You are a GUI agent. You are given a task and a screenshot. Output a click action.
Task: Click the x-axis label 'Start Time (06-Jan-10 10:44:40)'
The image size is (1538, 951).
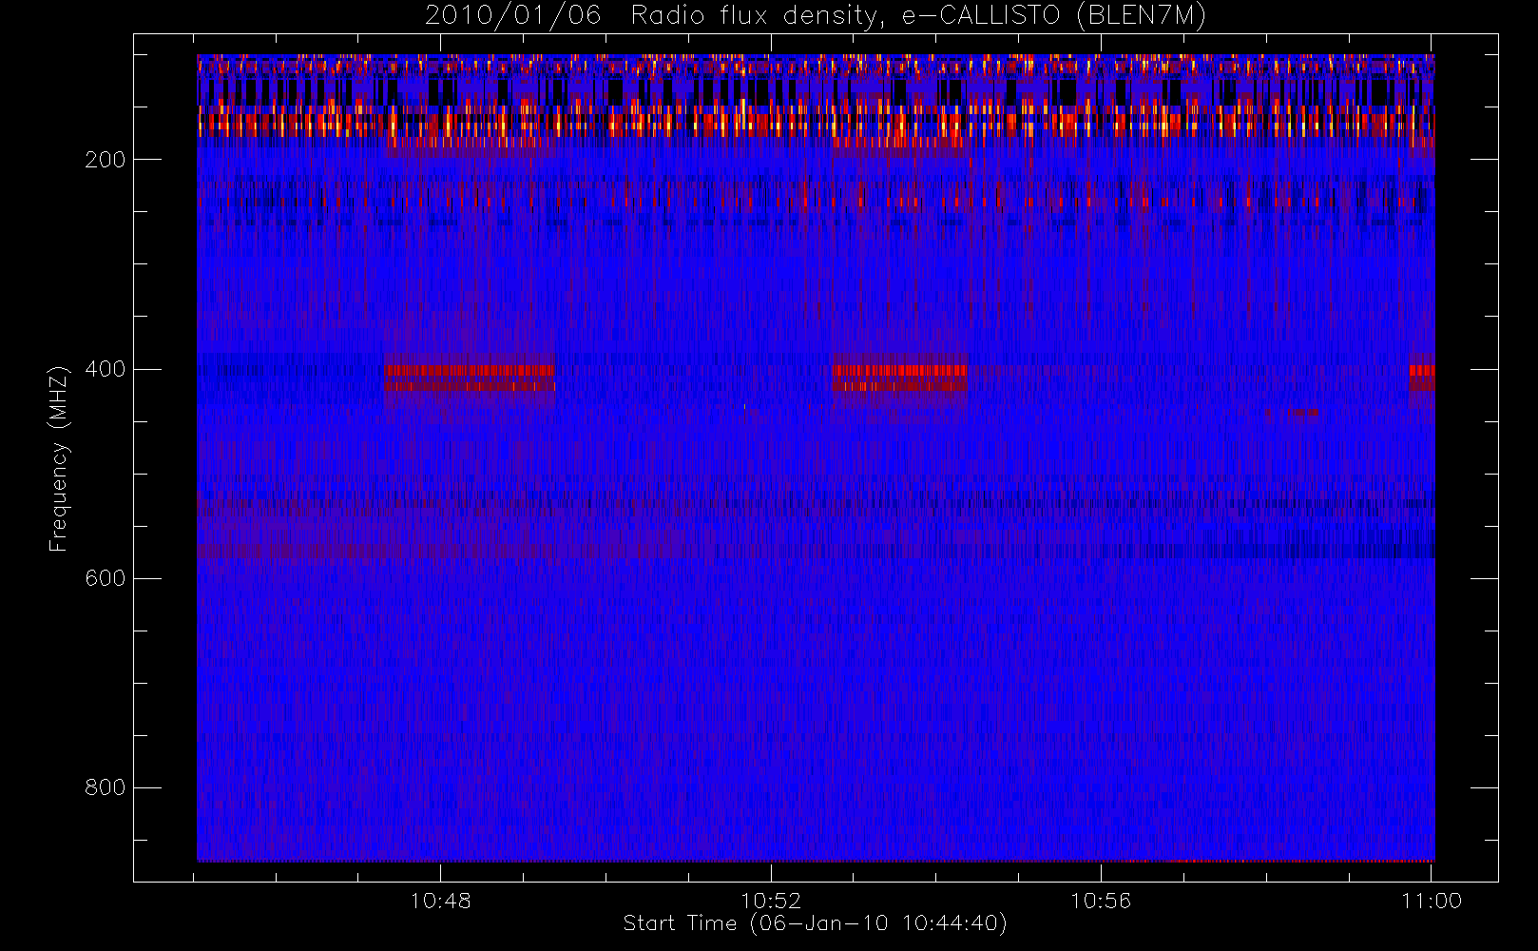(815, 923)
